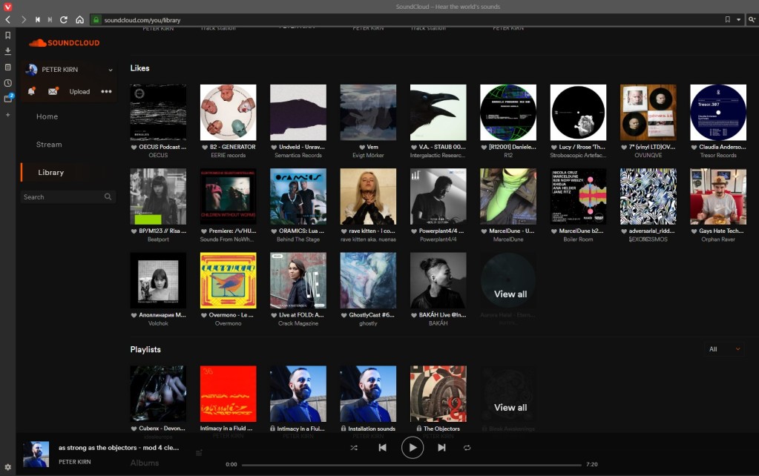Open the play queue icon in player bar
Viewport: 759px width, 476px height.
(x=199, y=452)
